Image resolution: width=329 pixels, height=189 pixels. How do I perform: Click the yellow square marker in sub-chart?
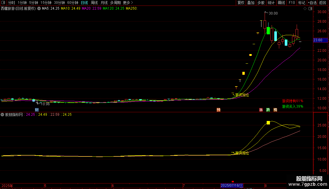click(x=268, y=123)
